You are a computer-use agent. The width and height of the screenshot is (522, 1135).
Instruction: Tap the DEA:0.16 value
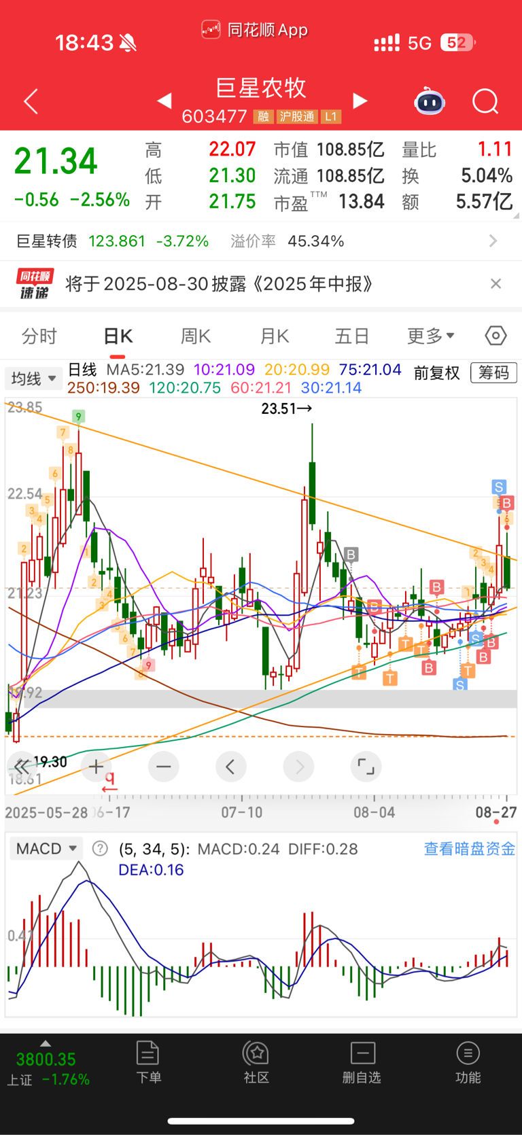click(151, 870)
